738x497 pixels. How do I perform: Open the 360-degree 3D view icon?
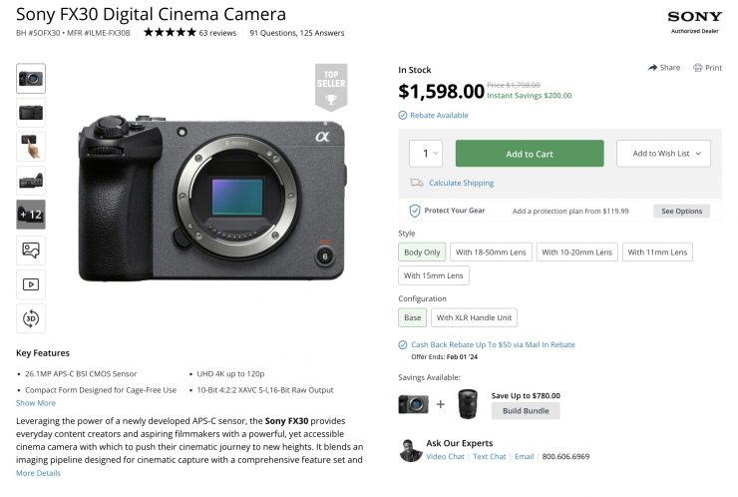point(31,318)
